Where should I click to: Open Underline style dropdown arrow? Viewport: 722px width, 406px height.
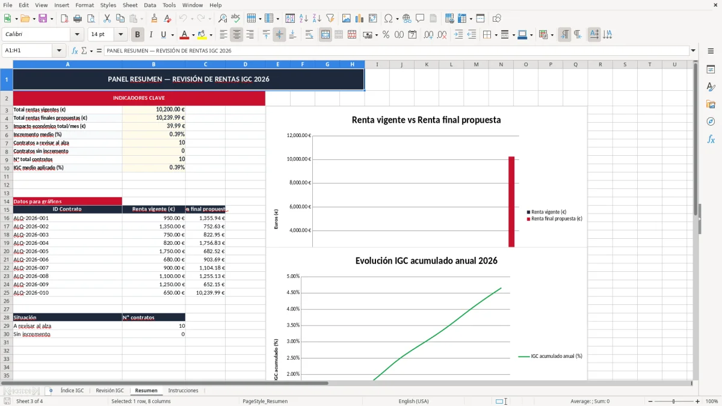pos(172,35)
